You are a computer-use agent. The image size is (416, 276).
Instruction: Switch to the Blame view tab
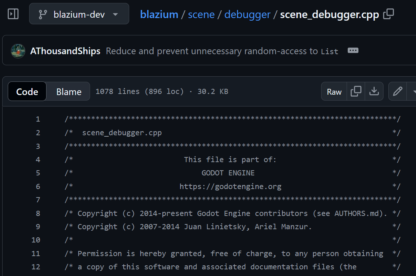[69, 92]
